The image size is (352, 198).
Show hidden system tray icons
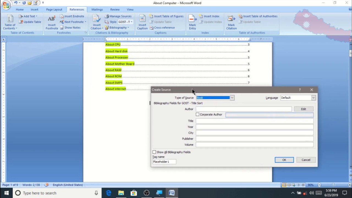pyautogui.click(x=293, y=193)
